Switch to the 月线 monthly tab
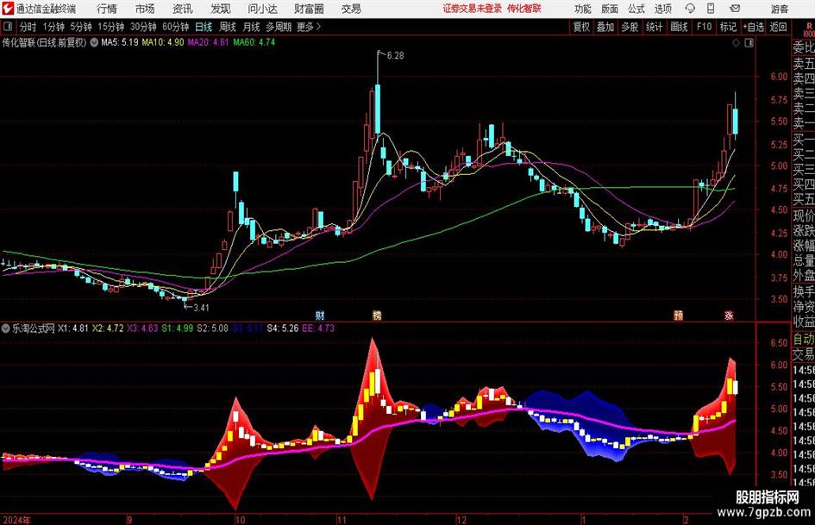The height and width of the screenshot is (525, 815). coord(252,27)
